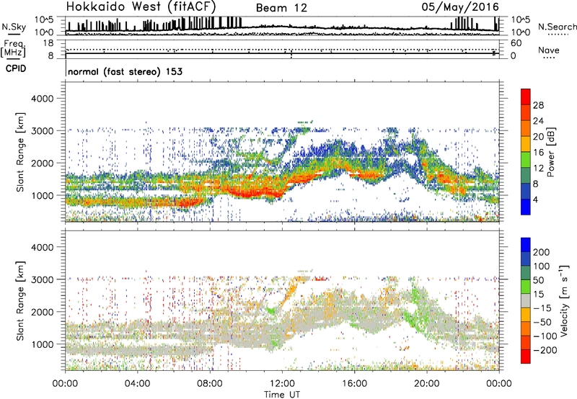
Task: Click the "4" label on Power colorbar
Action: point(536,199)
